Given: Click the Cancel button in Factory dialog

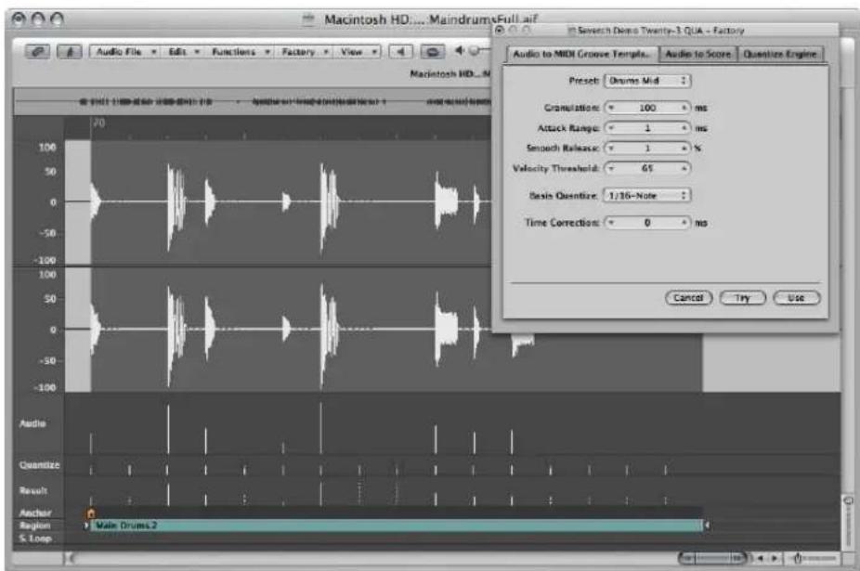Looking at the screenshot, I should coord(688,298).
